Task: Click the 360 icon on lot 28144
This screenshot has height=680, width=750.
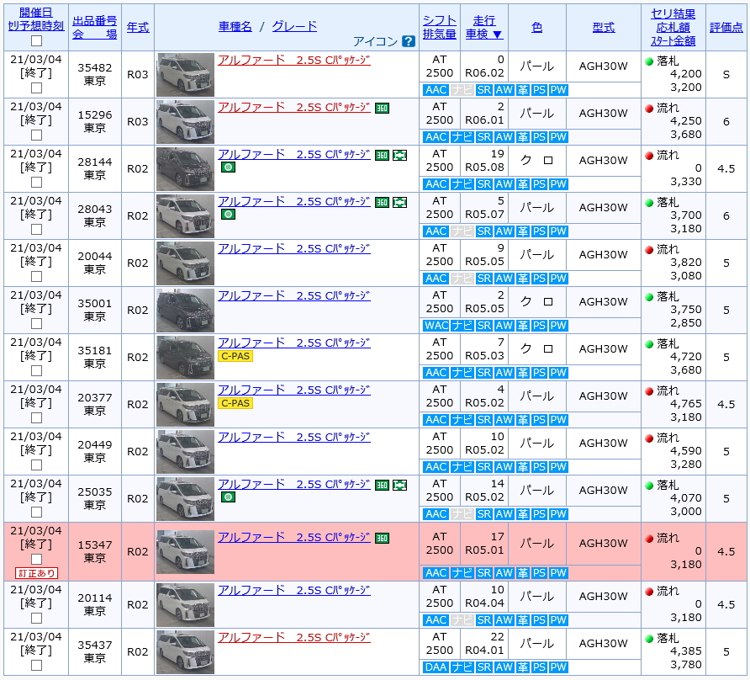Action: (x=382, y=155)
